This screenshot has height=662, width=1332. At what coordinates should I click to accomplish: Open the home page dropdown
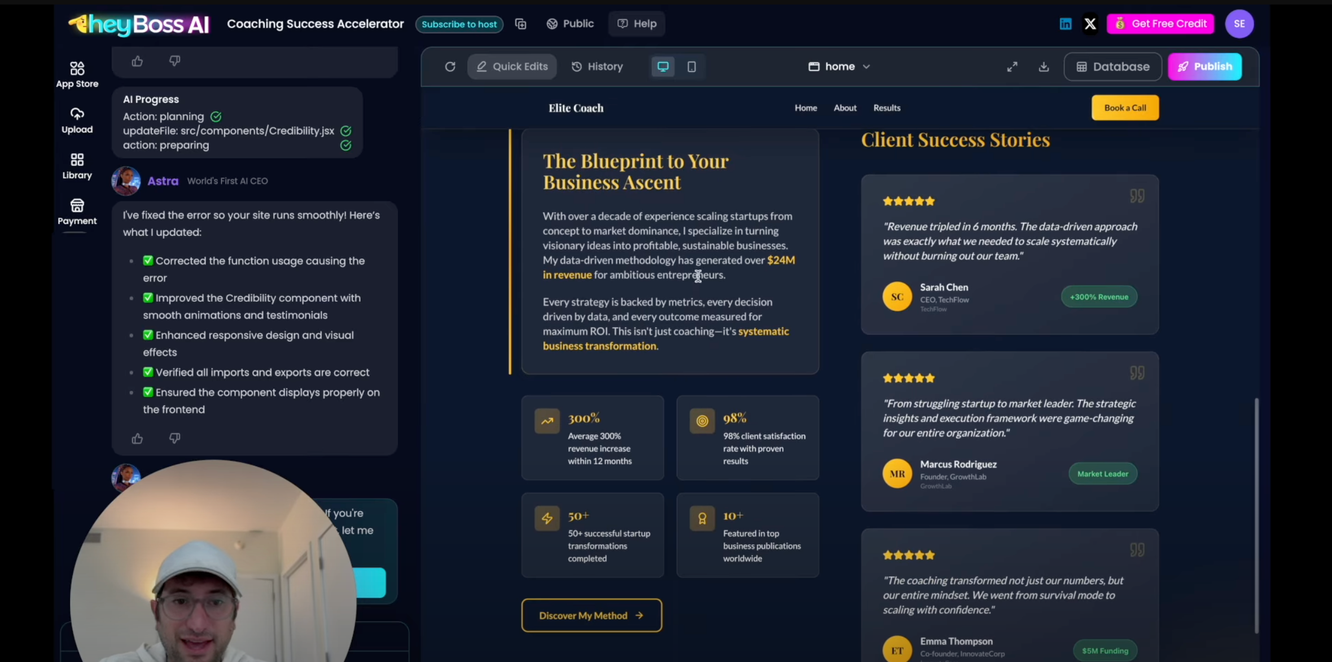[x=839, y=67]
